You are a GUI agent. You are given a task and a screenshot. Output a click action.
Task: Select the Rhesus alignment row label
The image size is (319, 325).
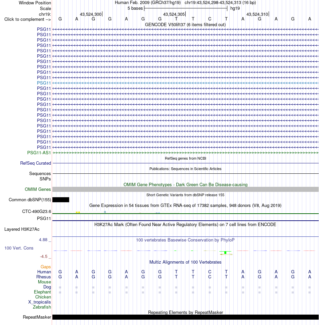point(44,277)
